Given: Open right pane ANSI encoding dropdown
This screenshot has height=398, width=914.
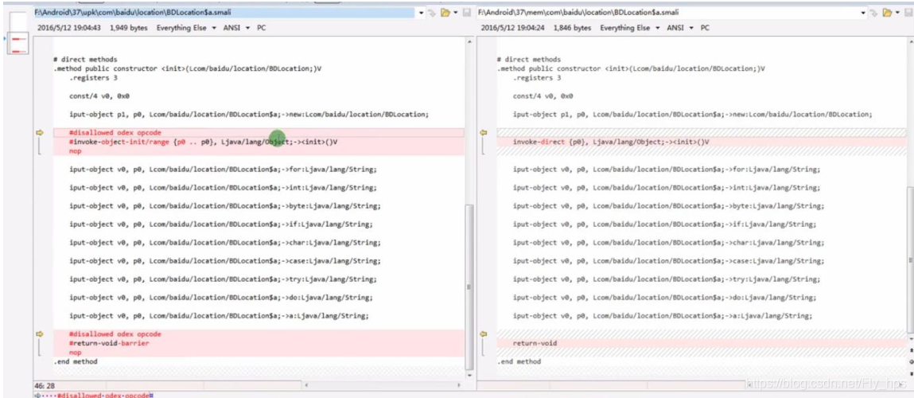Looking at the screenshot, I should [680, 27].
